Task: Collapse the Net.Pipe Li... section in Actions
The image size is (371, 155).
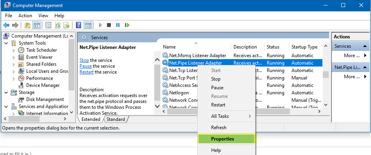Action: click(x=364, y=67)
